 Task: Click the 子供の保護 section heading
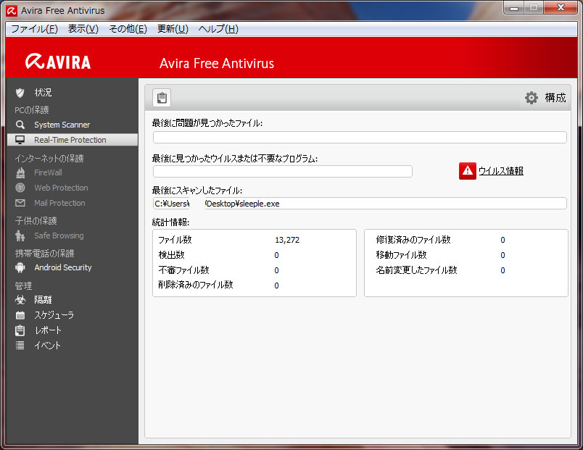coord(36,221)
